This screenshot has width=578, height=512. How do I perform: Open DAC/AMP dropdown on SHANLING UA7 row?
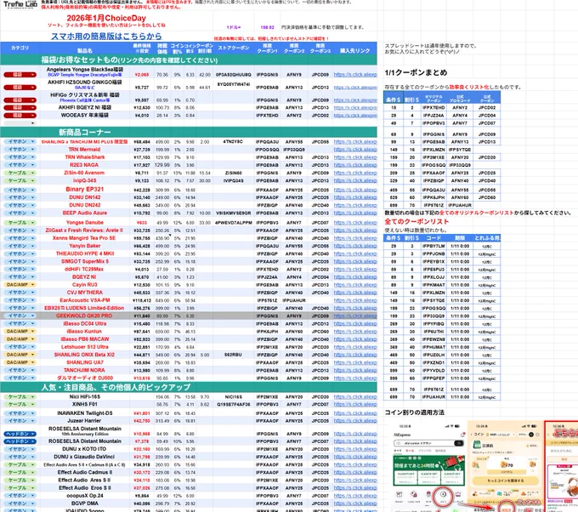coord(20,362)
